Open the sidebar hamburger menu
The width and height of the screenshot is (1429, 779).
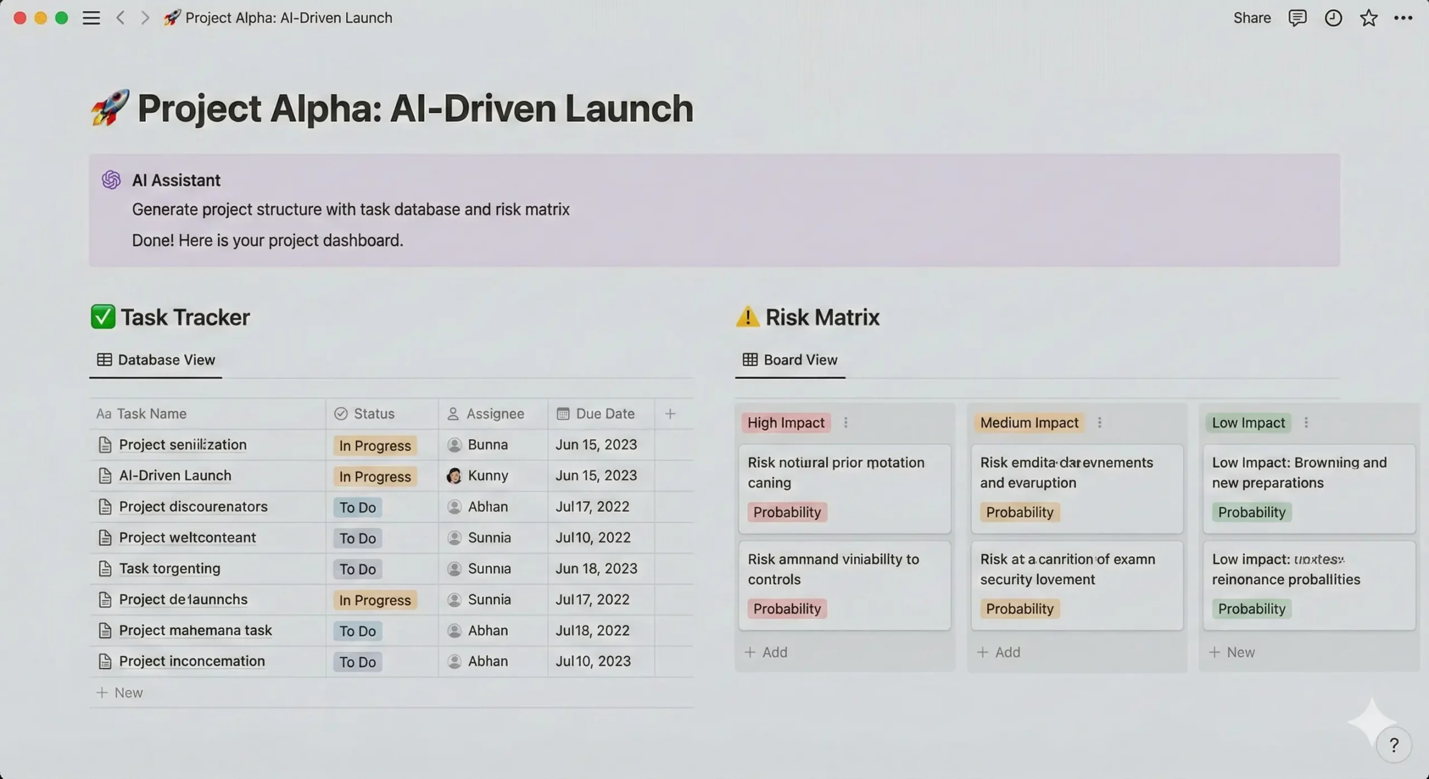[x=91, y=17]
